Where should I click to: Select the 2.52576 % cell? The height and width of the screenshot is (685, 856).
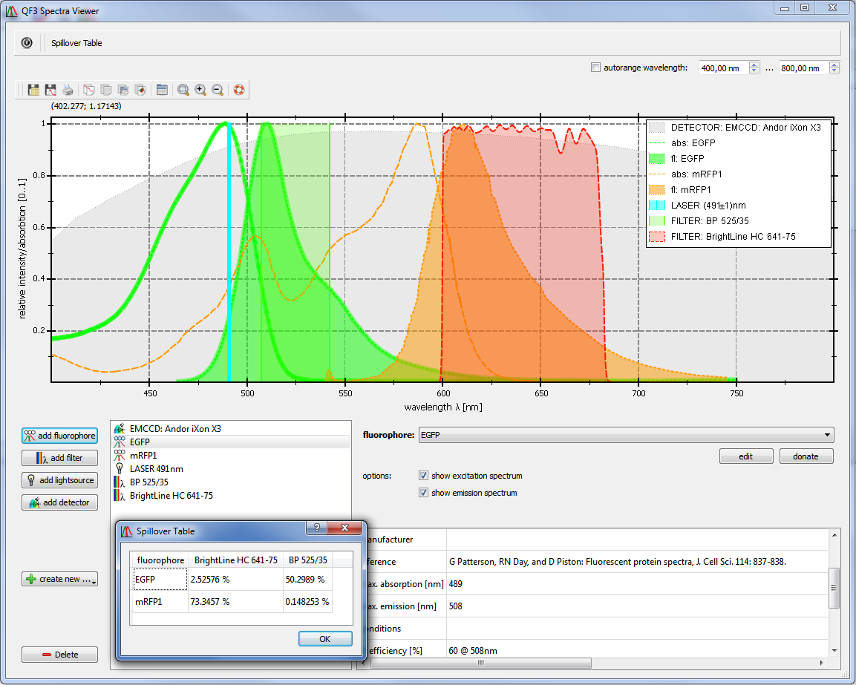[x=236, y=579]
